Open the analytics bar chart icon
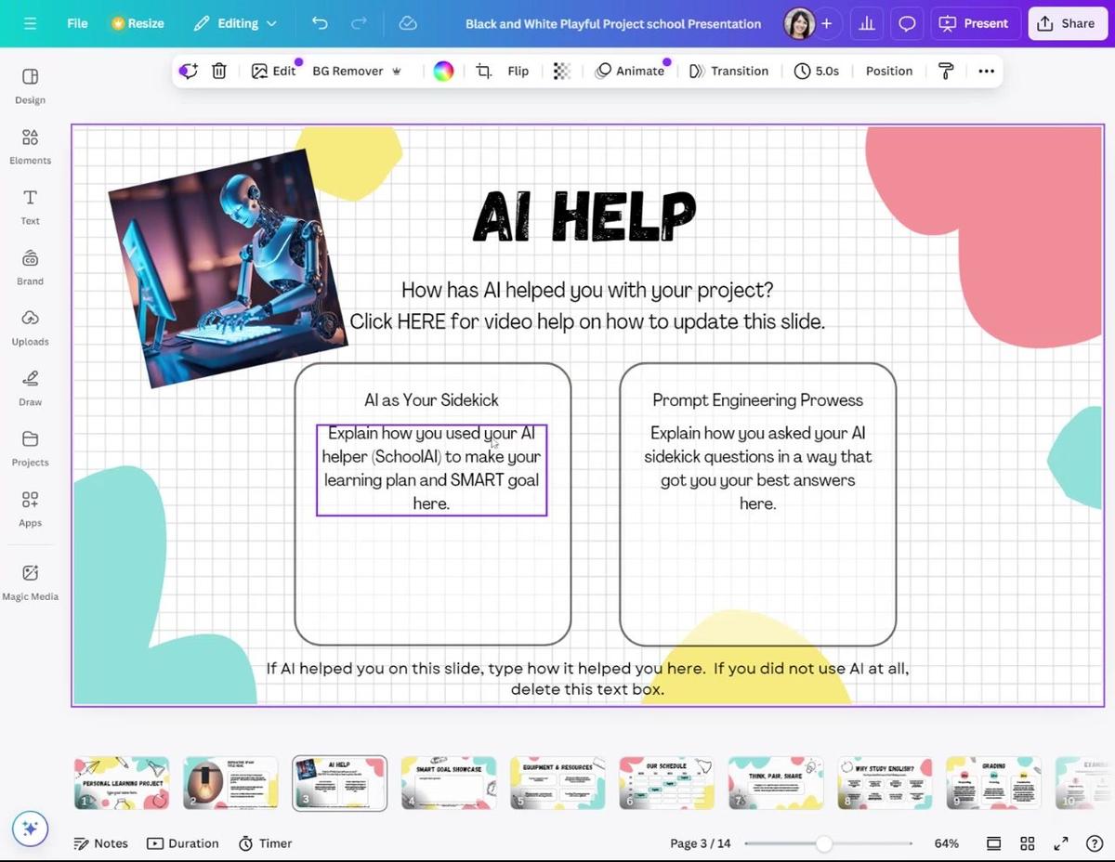Image resolution: width=1115 pixels, height=862 pixels. pyautogui.click(x=867, y=23)
